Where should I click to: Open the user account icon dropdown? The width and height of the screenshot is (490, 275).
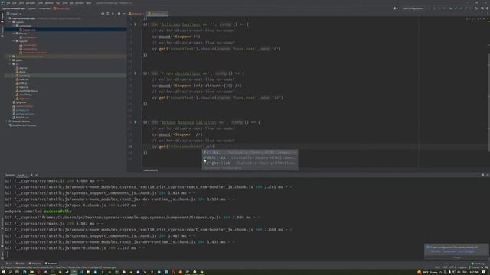(395, 8)
